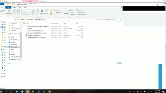
Task: Show hidden system tray icons chevron
Action: coord(134,92)
